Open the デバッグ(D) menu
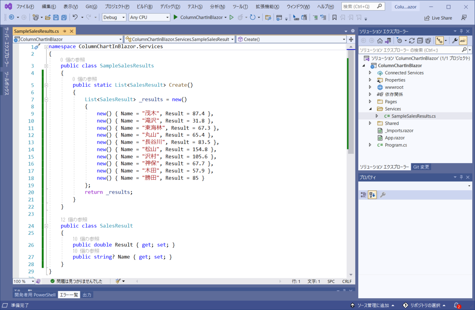Screen dimensions: 475x310 coord(170,7)
